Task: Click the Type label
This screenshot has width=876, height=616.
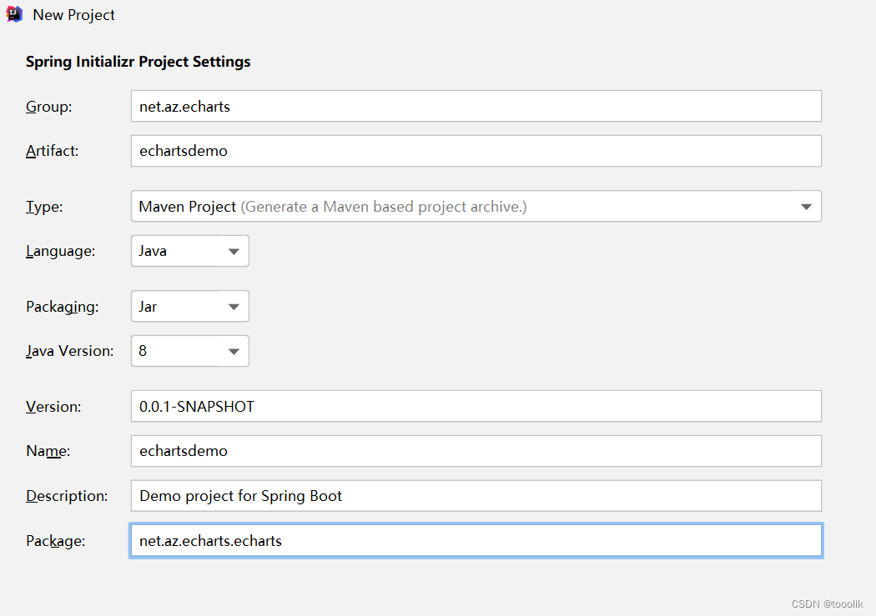Action: pyautogui.click(x=44, y=207)
